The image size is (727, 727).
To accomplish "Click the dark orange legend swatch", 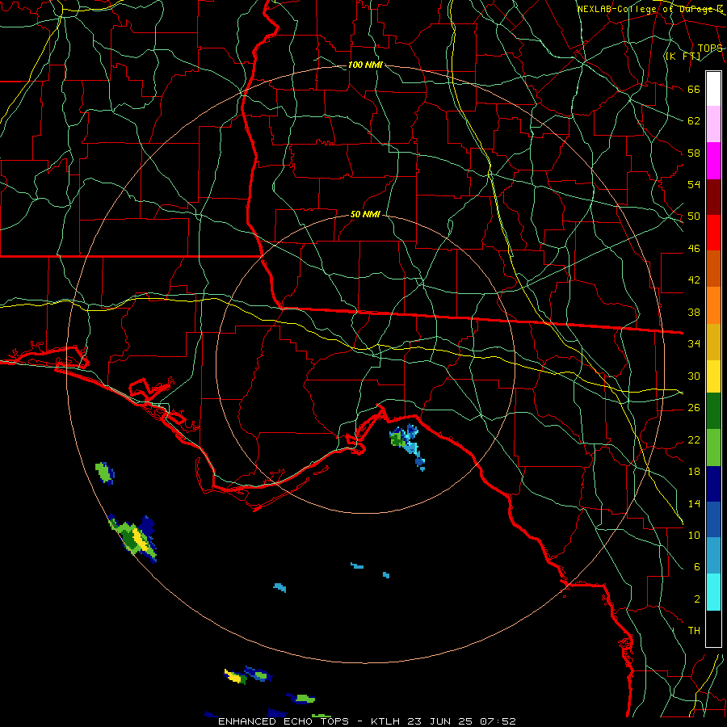I will [713, 269].
